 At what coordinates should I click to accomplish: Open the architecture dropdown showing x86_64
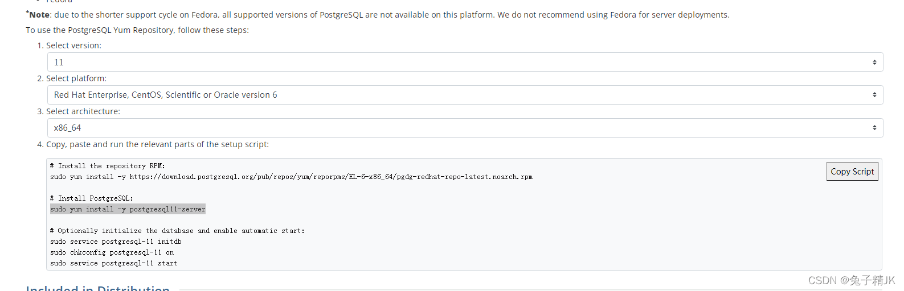[x=465, y=128]
